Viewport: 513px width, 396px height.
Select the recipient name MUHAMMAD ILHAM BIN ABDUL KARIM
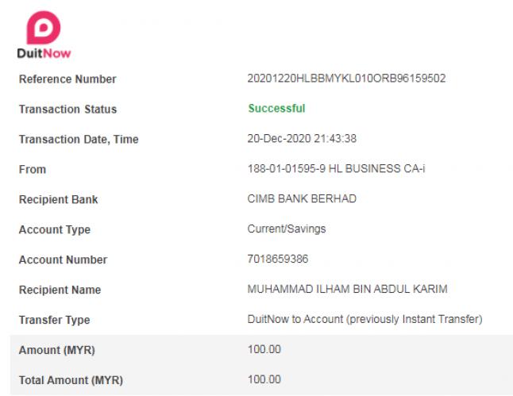[x=348, y=289]
